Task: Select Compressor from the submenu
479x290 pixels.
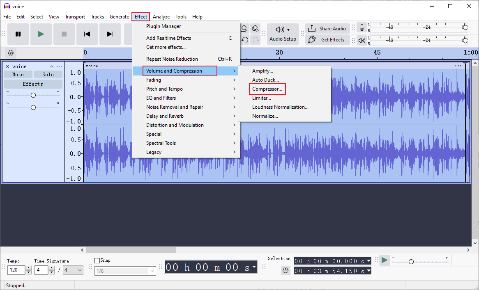Action: 267,89
